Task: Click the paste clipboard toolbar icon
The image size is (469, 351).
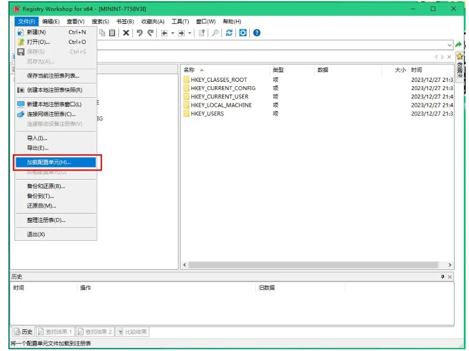Action: click(x=112, y=33)
